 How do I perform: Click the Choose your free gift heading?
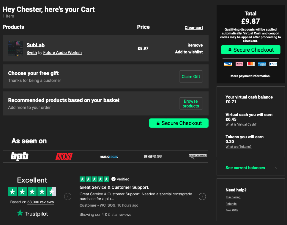33,73
